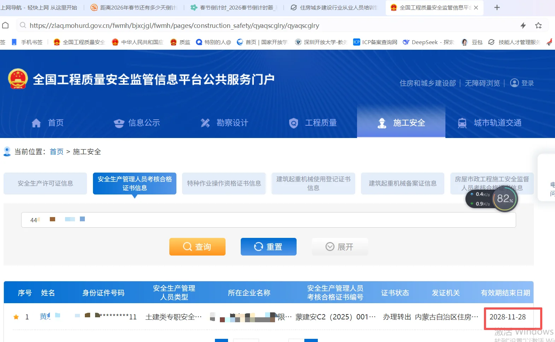Close the 全国工程质量安全监管信息平台 tab

(x=476, y=7)
